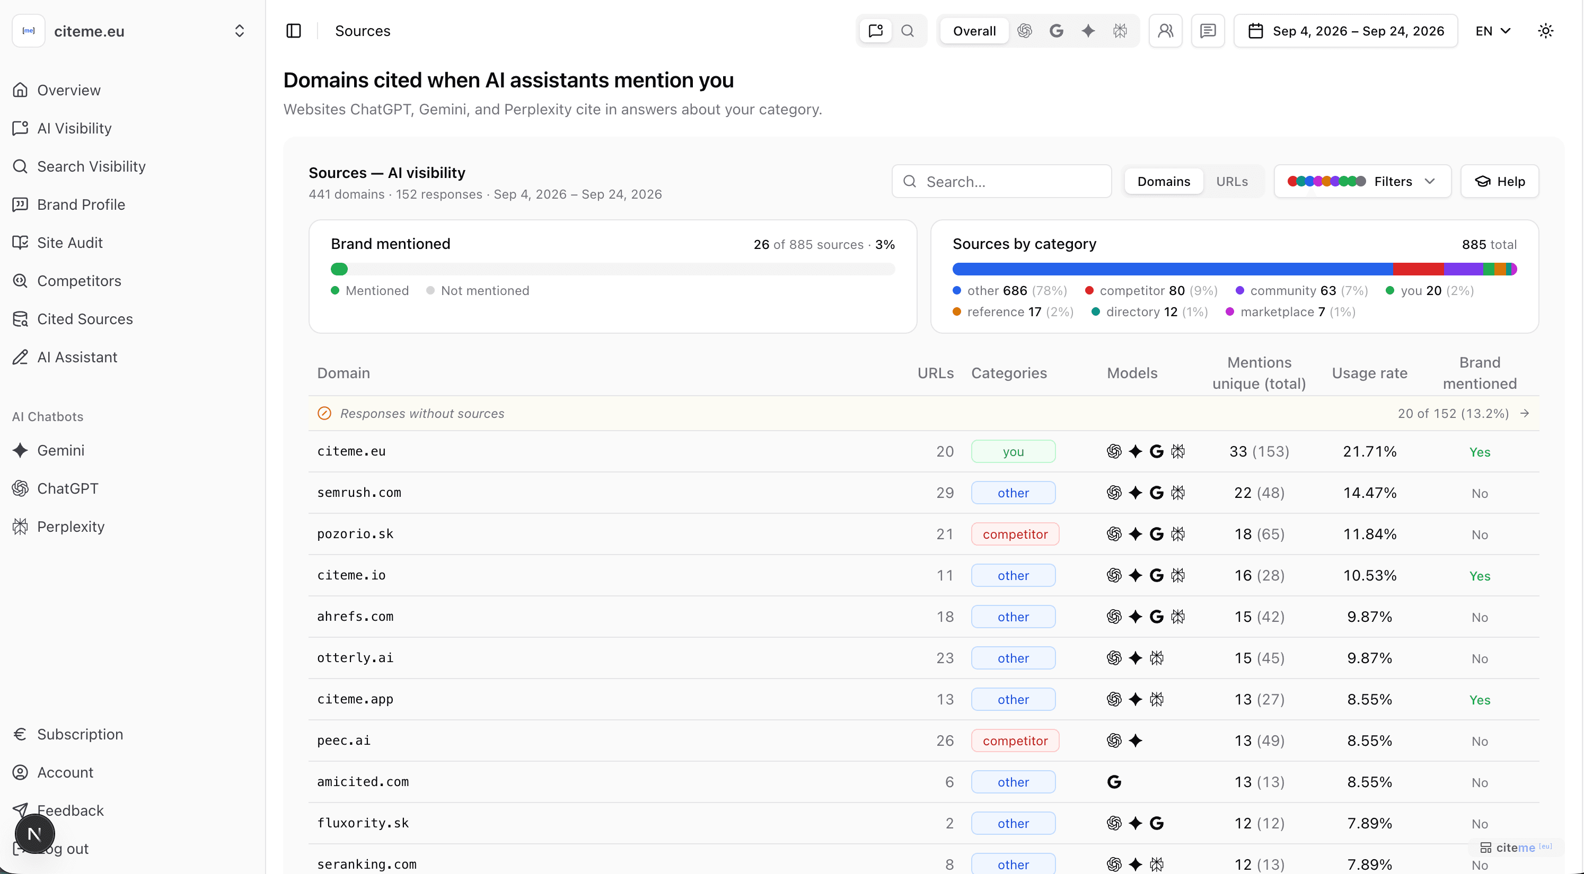Select the Domains tab

point(1164,181)
